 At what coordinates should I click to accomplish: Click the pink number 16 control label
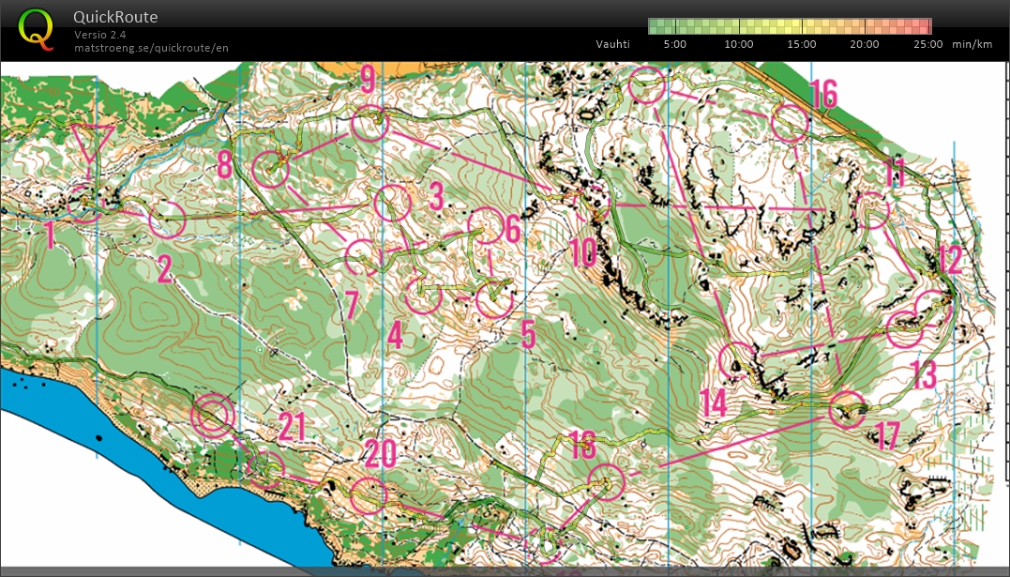[823, 94]
